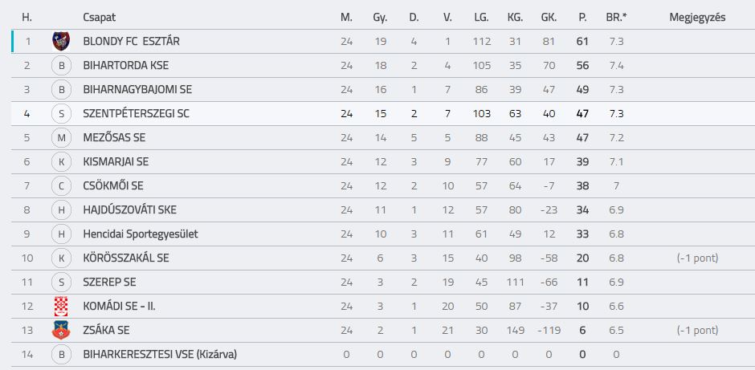
Task: Click the Zsáka SE team crest
Action: click(x=61, y=331)
